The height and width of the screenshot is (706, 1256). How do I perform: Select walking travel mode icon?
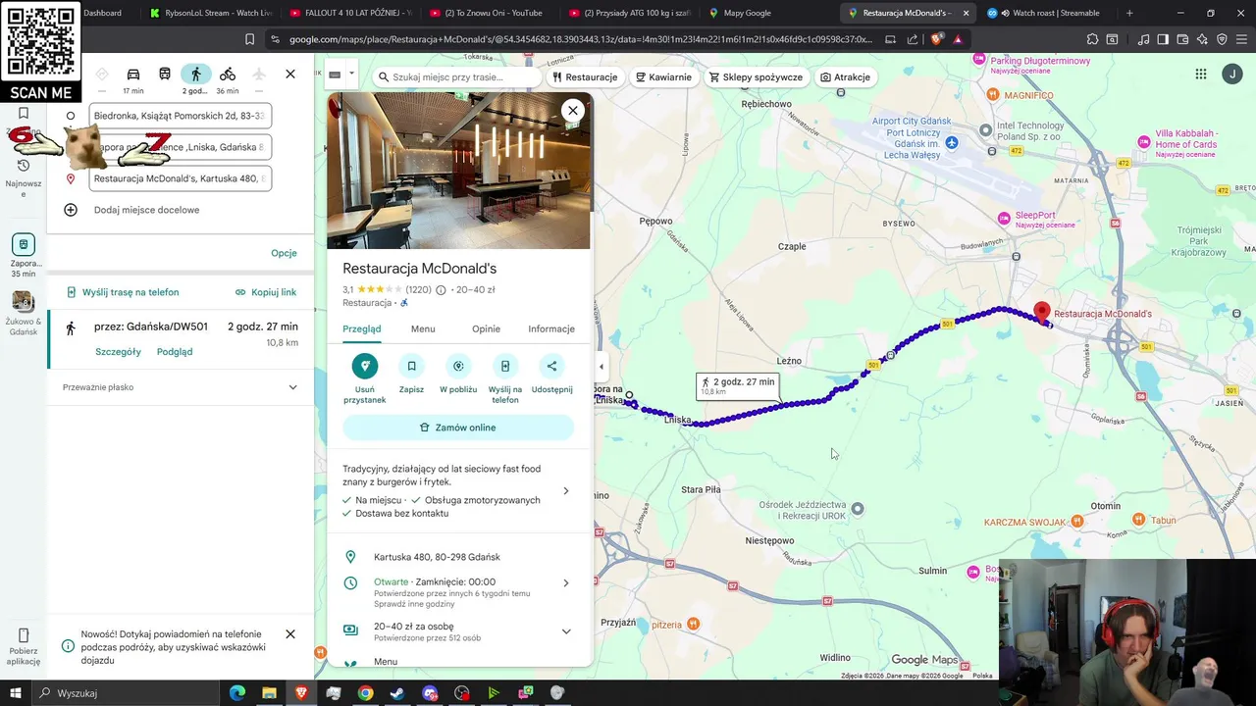(195, 75)
